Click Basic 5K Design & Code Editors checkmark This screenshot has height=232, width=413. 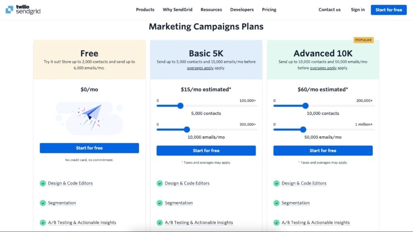click(x=160, y=183)
